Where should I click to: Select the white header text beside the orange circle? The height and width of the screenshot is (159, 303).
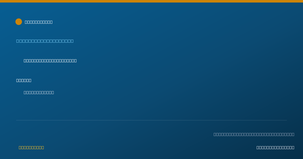39,22
